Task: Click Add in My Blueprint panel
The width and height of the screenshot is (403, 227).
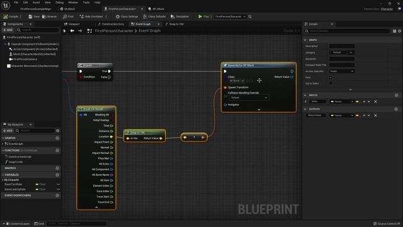Action: click(x=8, y=131)
